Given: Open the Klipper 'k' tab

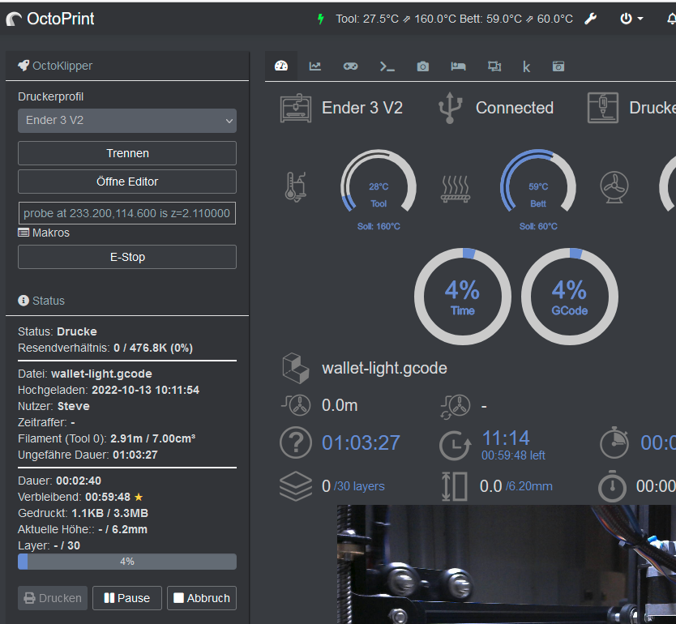Looking at the screenshot, I should click(x=526, y=66).
